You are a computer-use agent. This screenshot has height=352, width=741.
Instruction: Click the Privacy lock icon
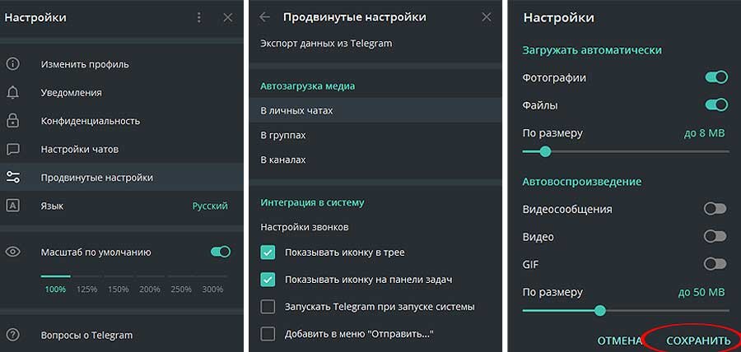pyautogui.click(x=12, y=121)
